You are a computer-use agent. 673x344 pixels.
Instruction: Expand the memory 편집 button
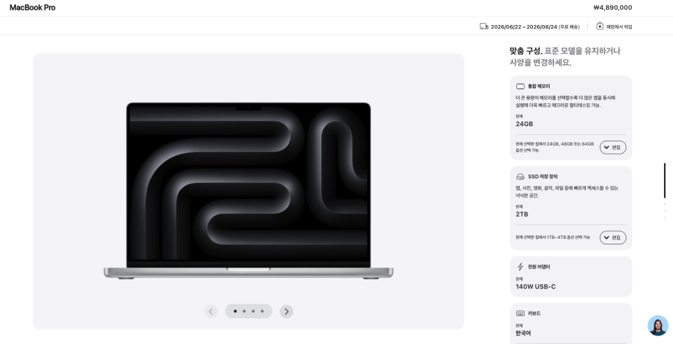pyautogui.click(x=612, y=147)
